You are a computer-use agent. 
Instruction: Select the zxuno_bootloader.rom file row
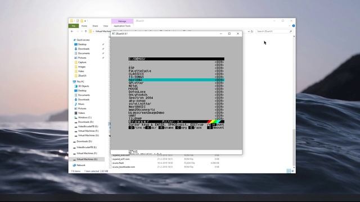[x=165, y=167]
